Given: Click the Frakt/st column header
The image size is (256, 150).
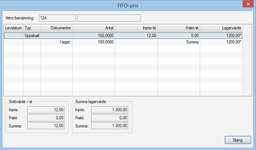Looking at the screenshot, I should coord(179,27).
